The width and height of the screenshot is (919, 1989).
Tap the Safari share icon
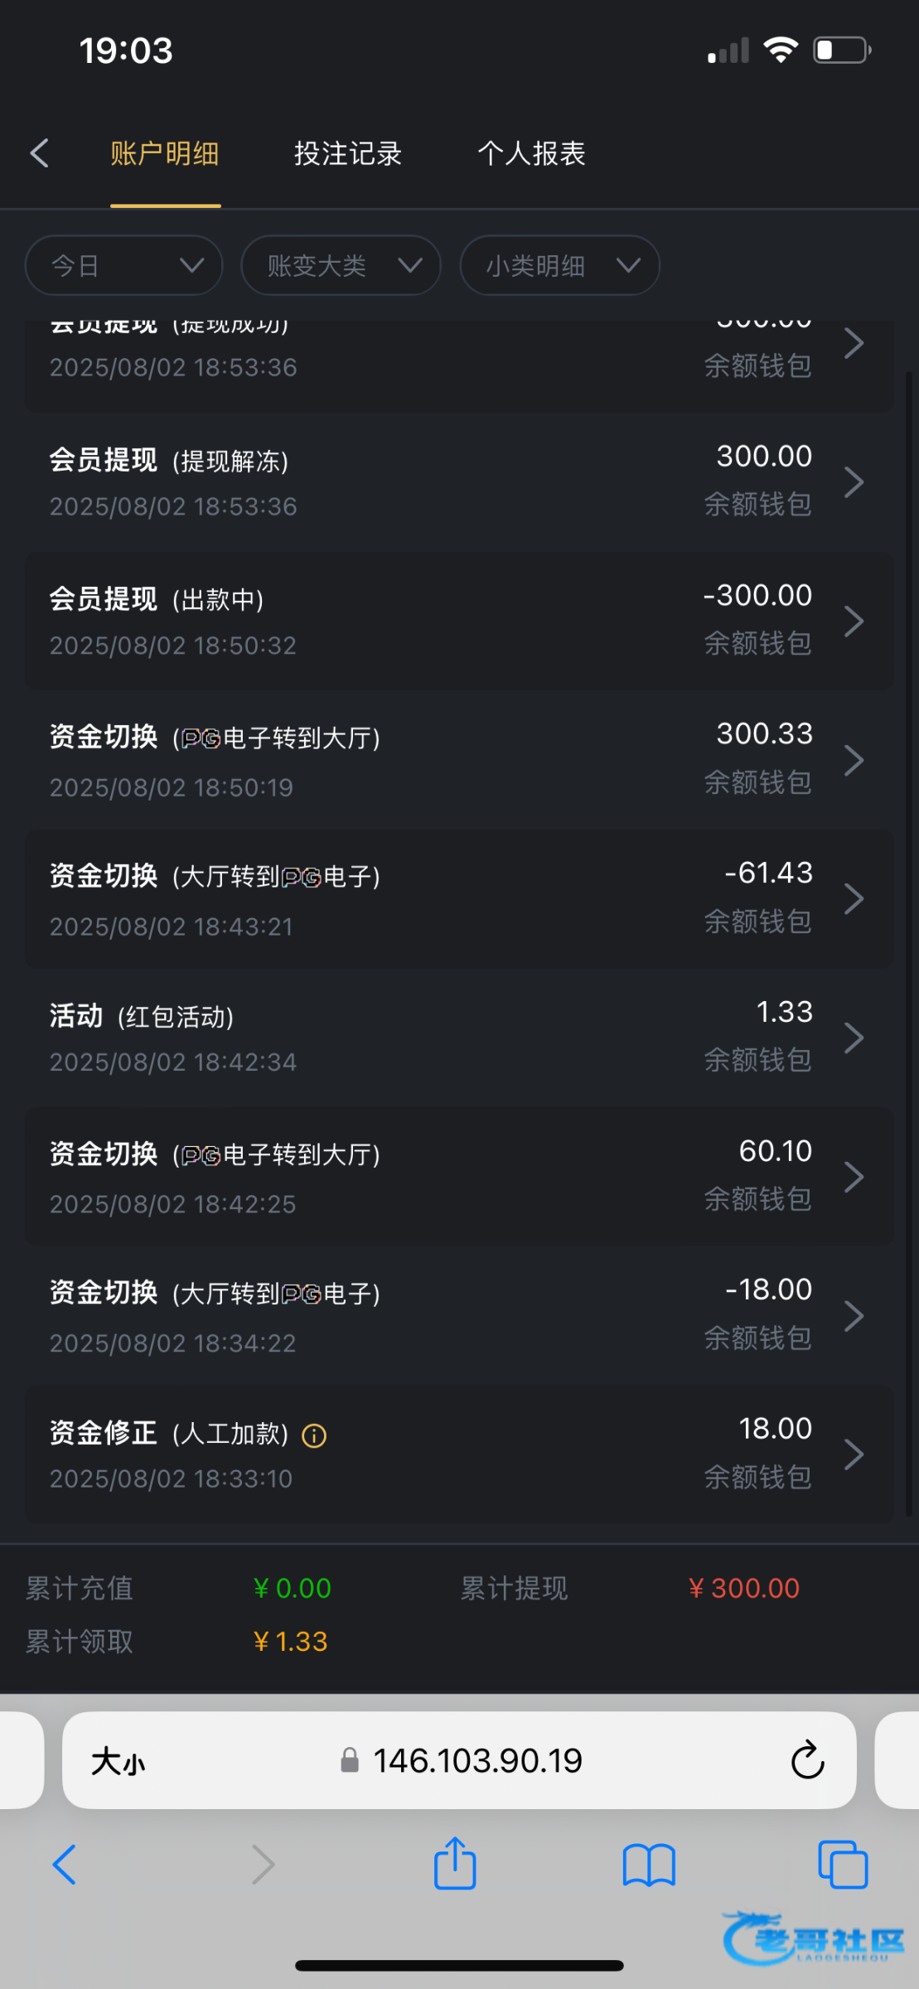pos(455,1865)
